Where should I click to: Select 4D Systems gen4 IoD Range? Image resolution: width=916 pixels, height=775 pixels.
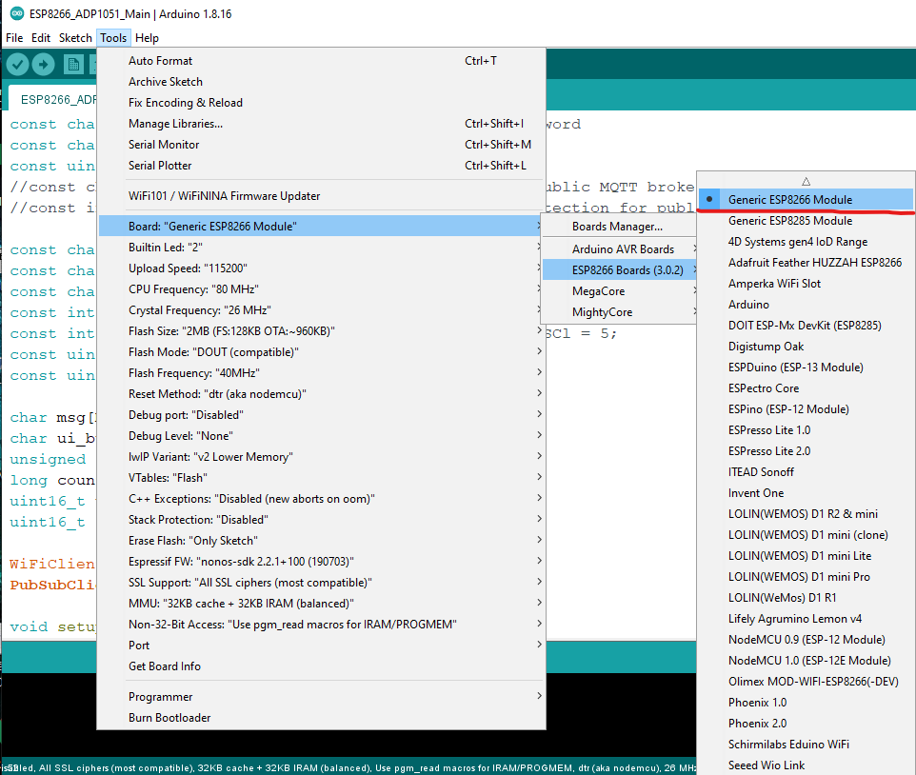pyautogui.click(x=806, y=242)
